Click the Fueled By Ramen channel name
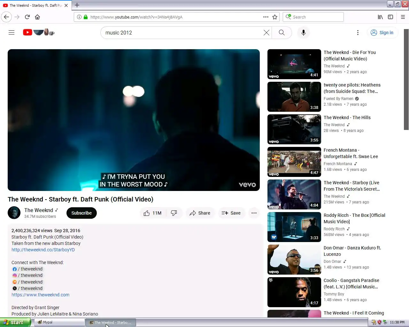409x327 pixels. [338, 99]
